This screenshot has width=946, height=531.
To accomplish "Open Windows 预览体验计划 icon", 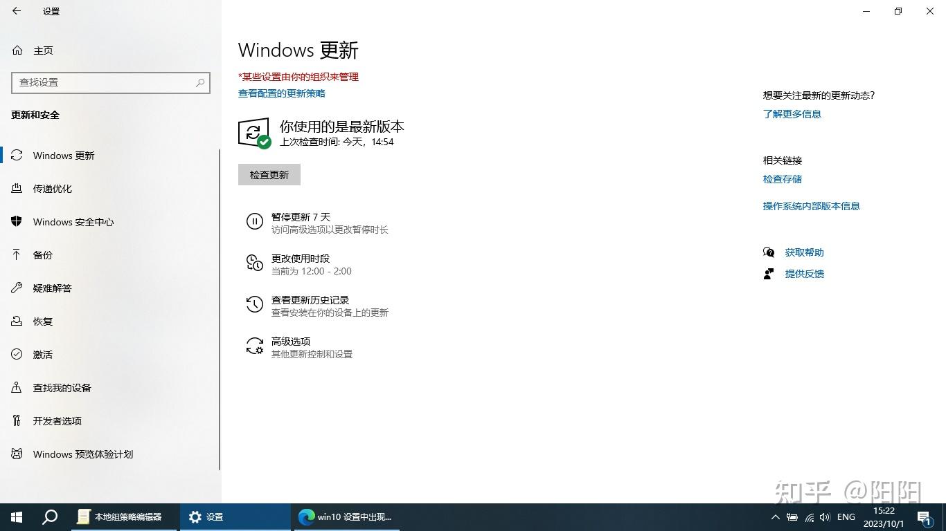I will coord(17,454).
